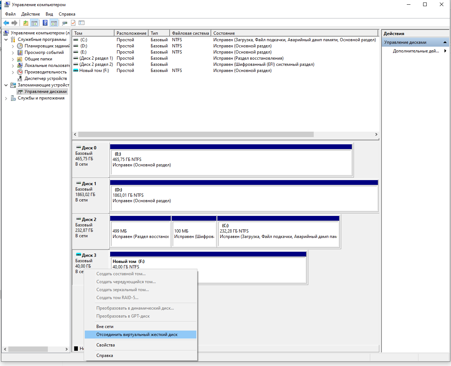Click the blue Back arrow in toolbar
Viewport: 451px width, 366px height.
point(6,23)
